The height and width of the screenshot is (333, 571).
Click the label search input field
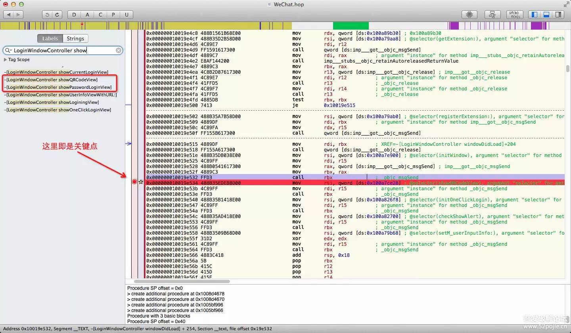click(x=63, y=50)
